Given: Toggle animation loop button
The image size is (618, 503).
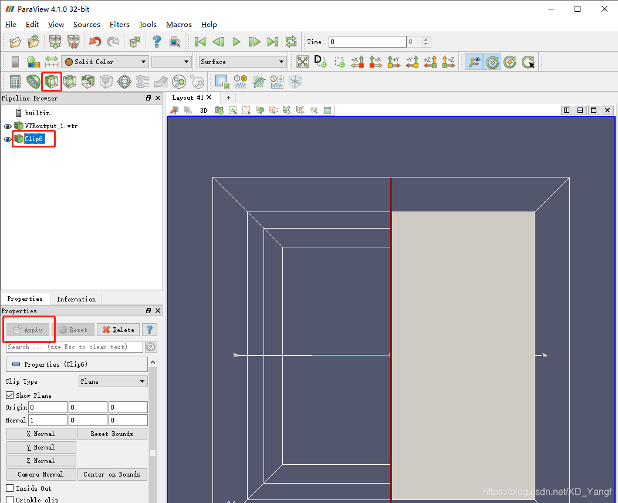Looking at the screenshot, I should (291, 42).
